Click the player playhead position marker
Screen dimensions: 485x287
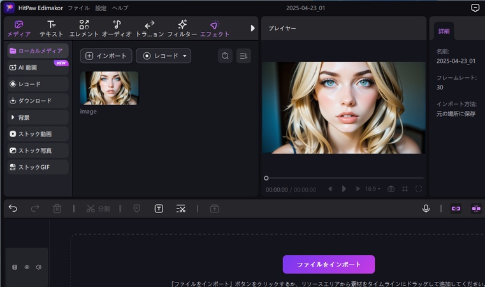(x=266, y=178)
